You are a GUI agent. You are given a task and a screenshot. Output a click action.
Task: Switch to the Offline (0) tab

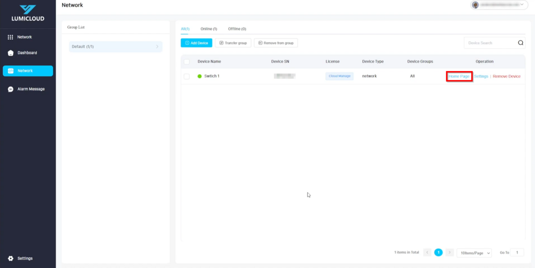tap(237, 29)
